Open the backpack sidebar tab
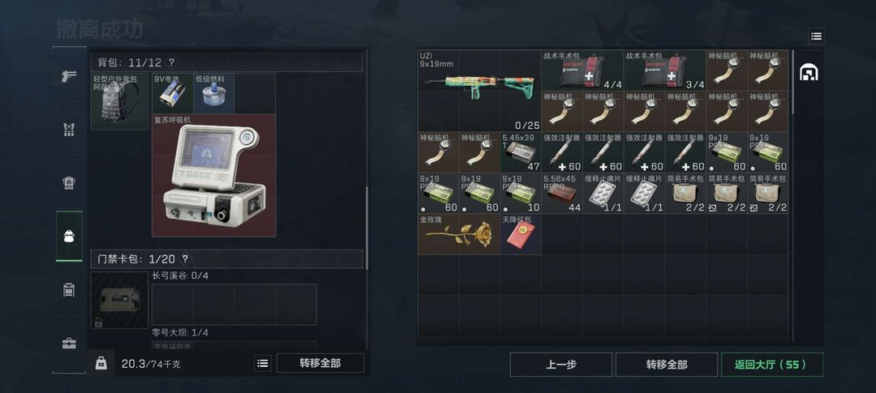 pyautogui.click(x=69, y=236)
